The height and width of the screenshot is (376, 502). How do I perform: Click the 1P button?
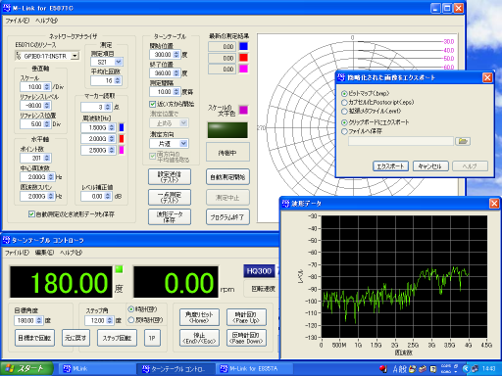click(152, 338)
